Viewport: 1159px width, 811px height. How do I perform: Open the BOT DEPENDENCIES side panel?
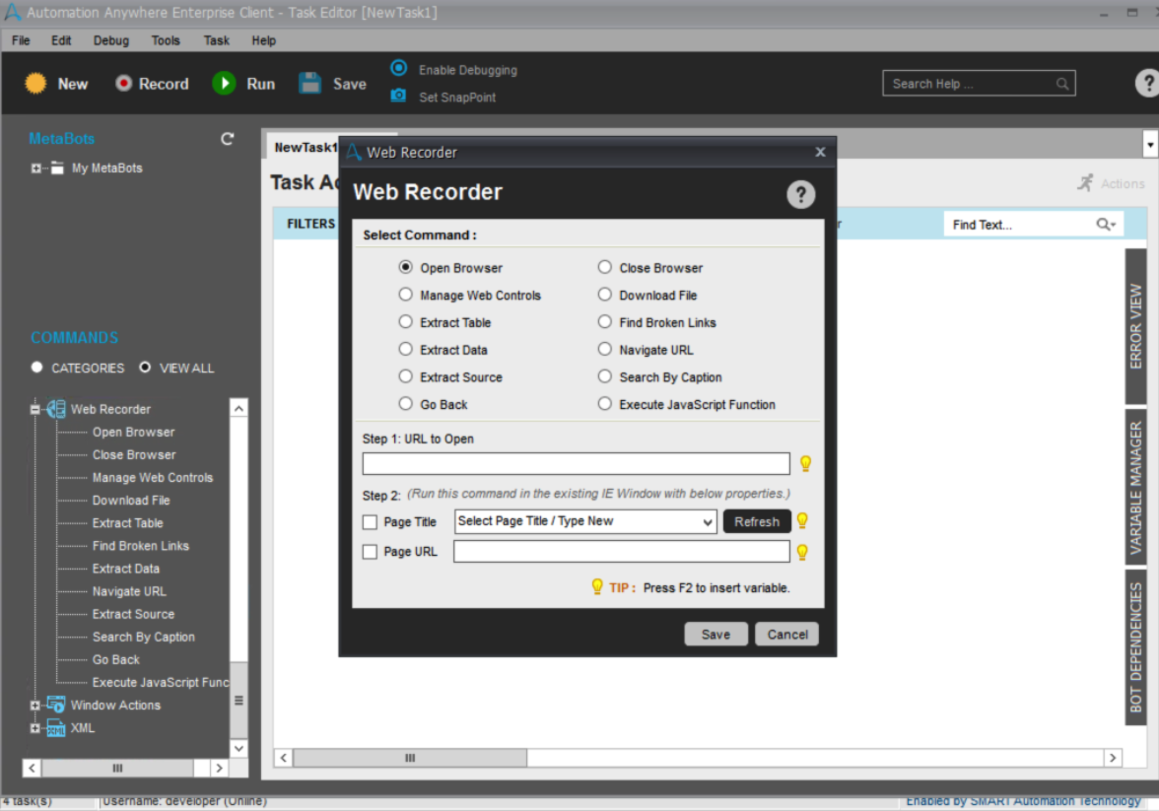tap(1135, 646)
